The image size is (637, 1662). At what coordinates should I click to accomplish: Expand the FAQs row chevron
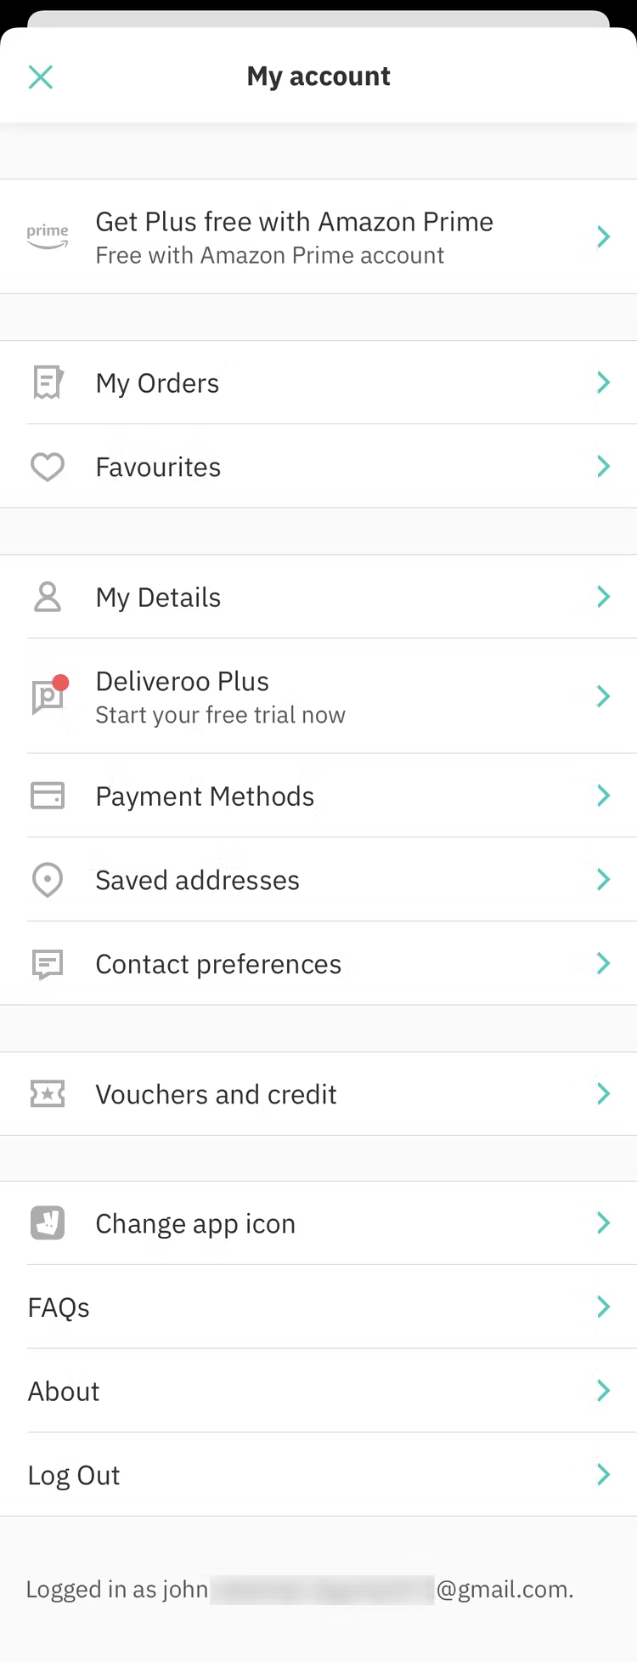tap(604, 1307)
